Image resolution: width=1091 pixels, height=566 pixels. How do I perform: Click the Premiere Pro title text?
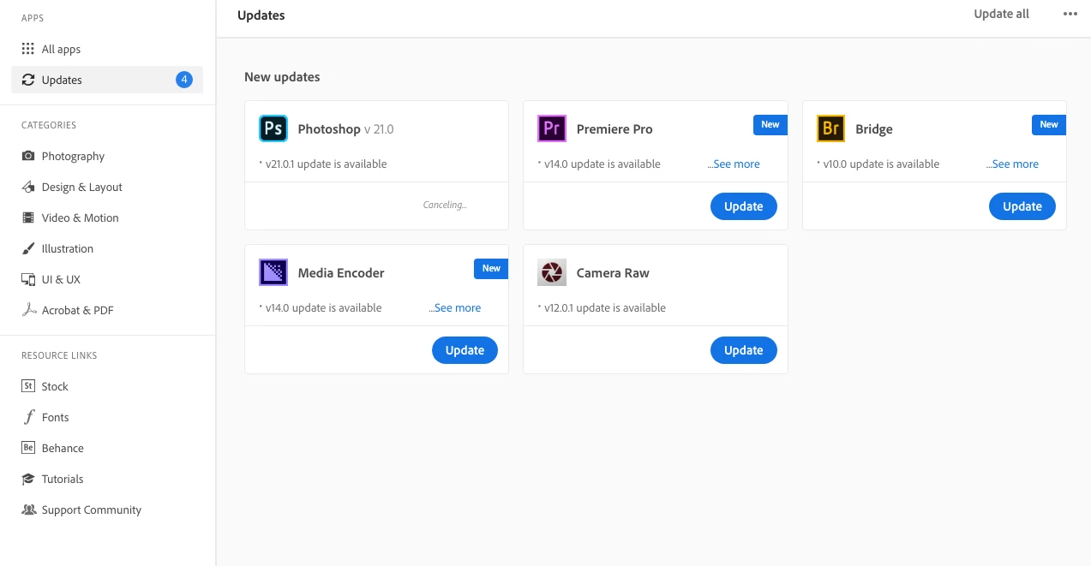614,129
